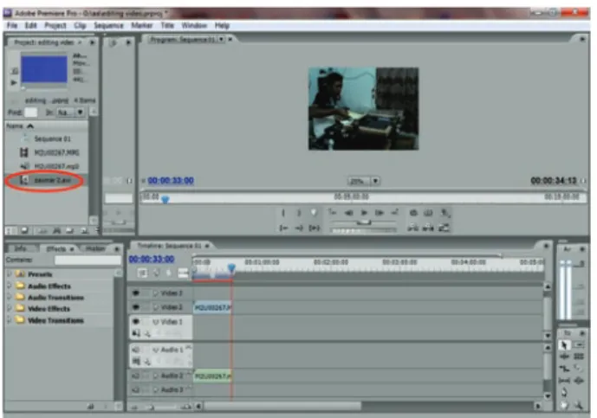This screenshot has width=597, height=418.
Task: Mute the Audio 3 track
Action: tap(135, 389)
